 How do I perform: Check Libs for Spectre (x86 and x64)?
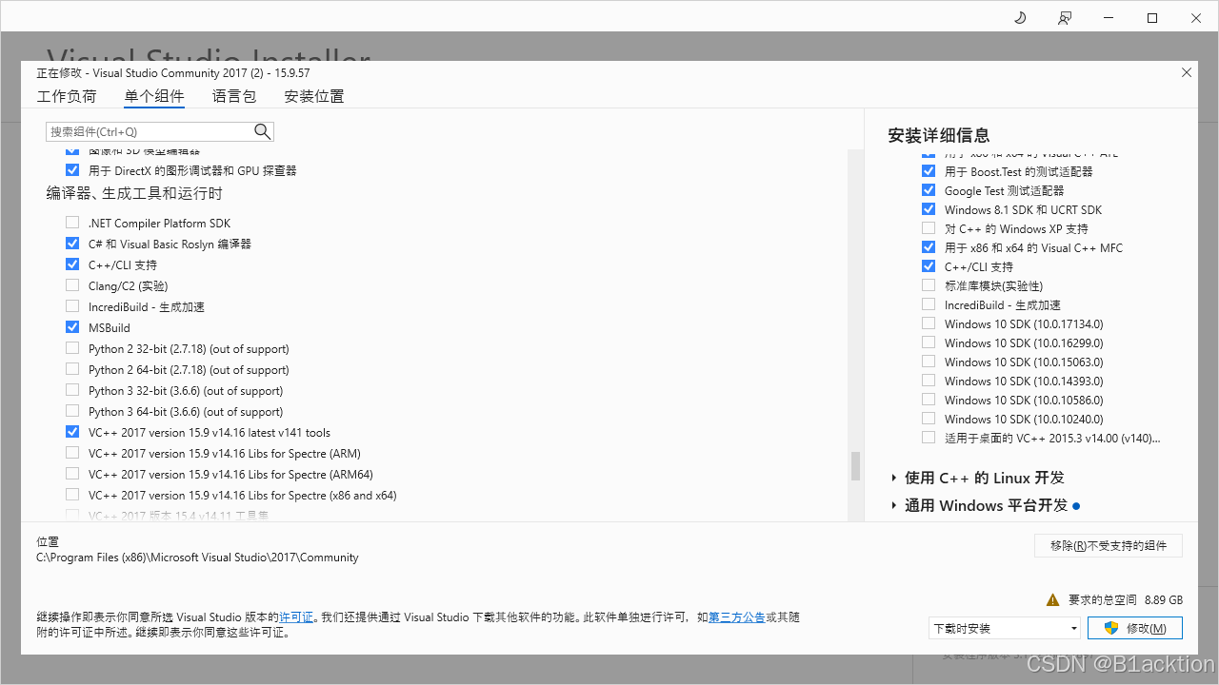(72, 495)
